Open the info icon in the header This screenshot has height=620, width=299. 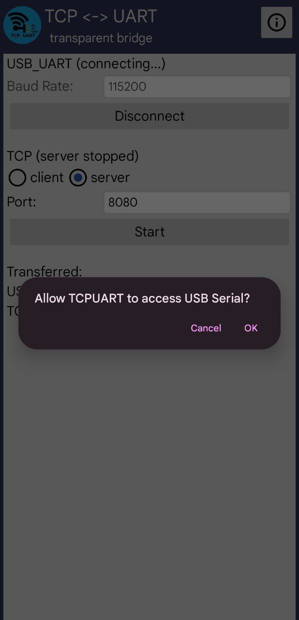click(x=276, y=22)
